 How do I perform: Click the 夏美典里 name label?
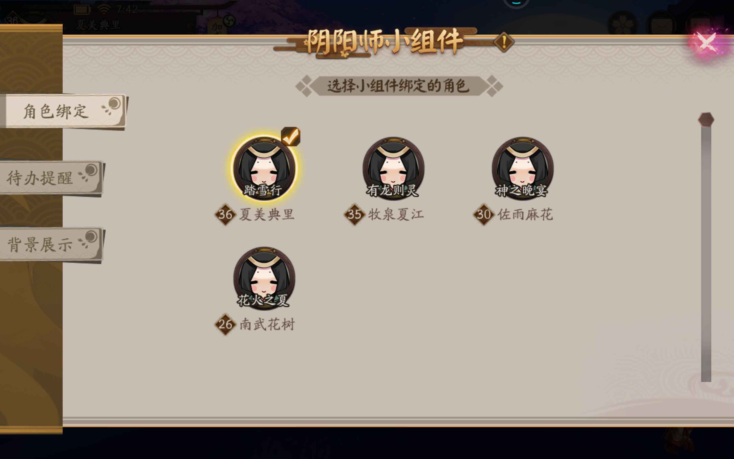pyautogui.click(x=267, y=214)
